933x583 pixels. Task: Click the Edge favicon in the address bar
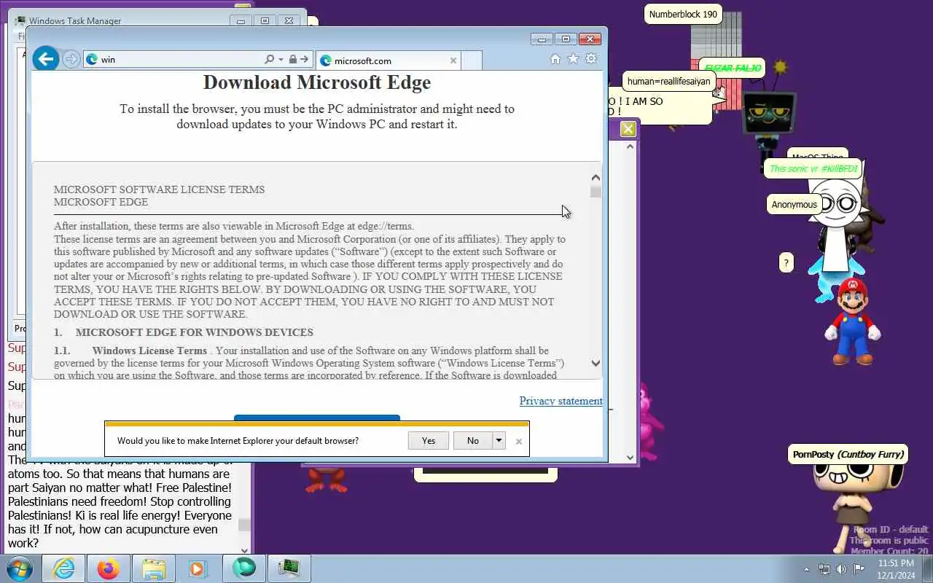(x=92, y=60)
